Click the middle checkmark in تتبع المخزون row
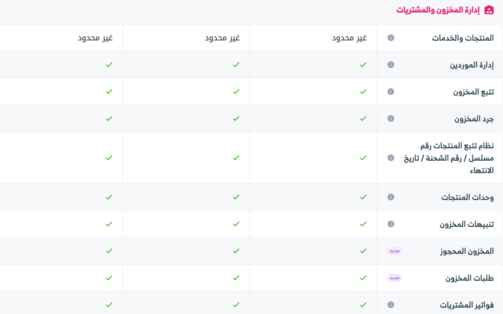 [236, 92]
